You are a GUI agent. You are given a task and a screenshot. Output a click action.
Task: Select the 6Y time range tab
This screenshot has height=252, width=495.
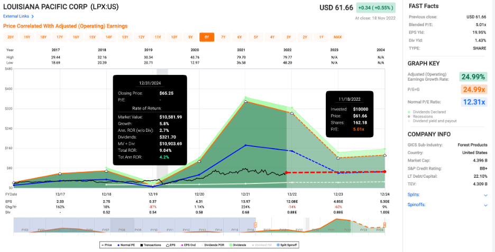240,37
